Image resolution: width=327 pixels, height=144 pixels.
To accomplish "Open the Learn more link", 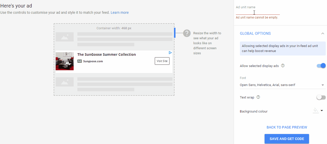I will [x=120, y=12].
